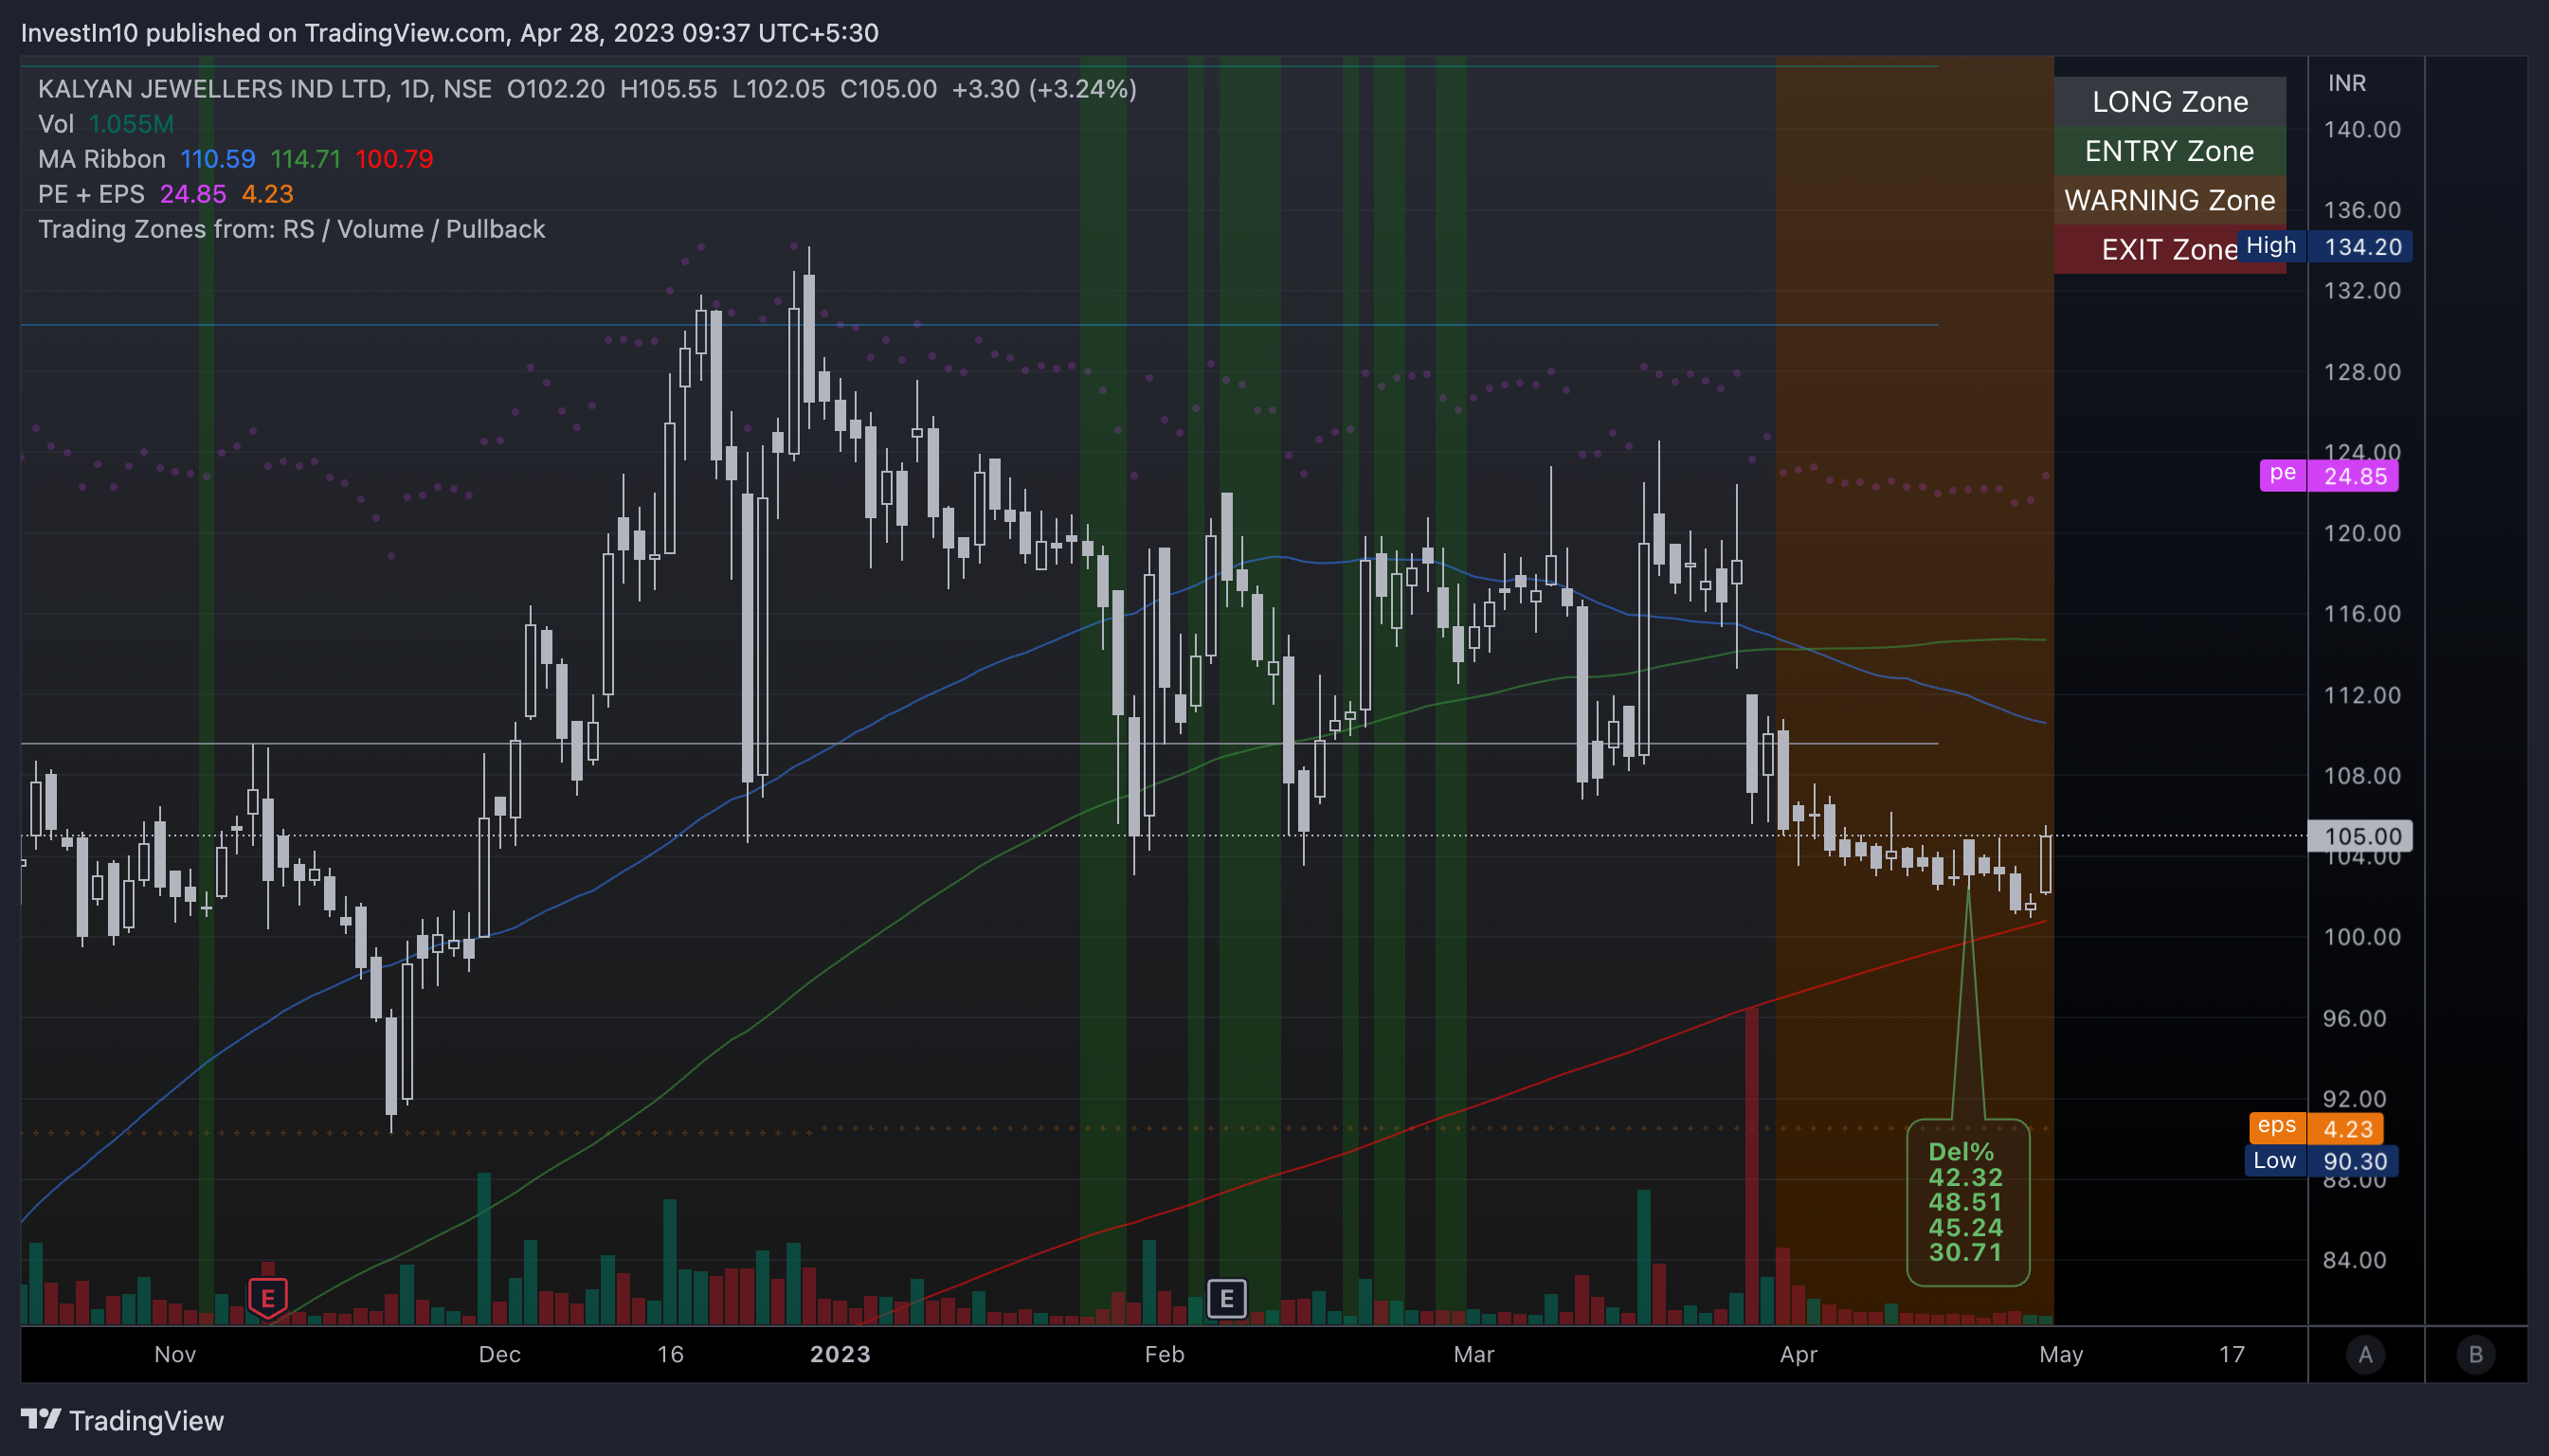The height and width of the screenshot is (1456, 2549).
Task: Click the Del% data box
Action: (x=1968, y=1202)
